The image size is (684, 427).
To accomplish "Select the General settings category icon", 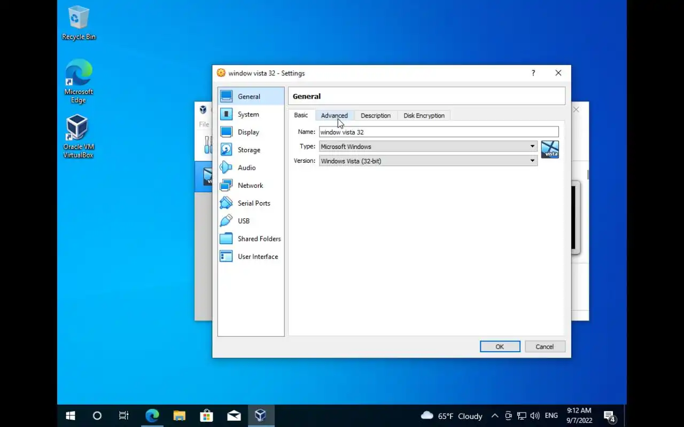I will click(x=226, y=96).
